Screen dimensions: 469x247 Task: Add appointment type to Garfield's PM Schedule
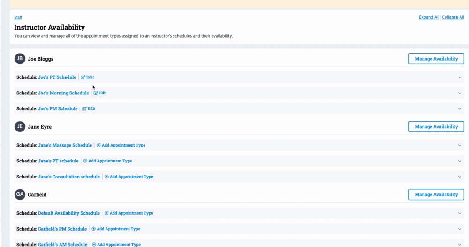pos(116,229)
